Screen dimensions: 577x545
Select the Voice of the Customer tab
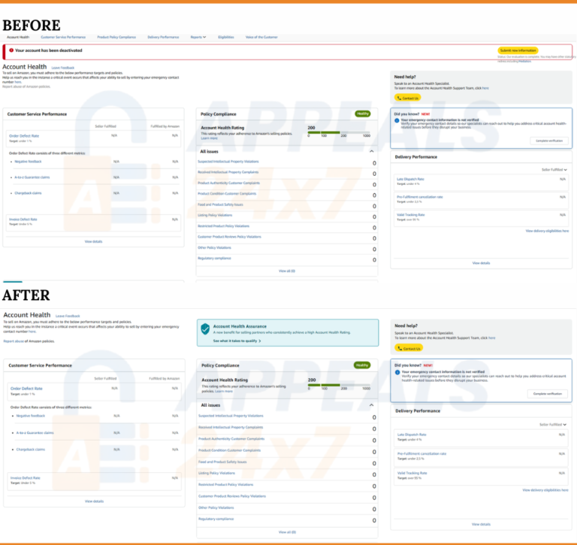[261, 37]
